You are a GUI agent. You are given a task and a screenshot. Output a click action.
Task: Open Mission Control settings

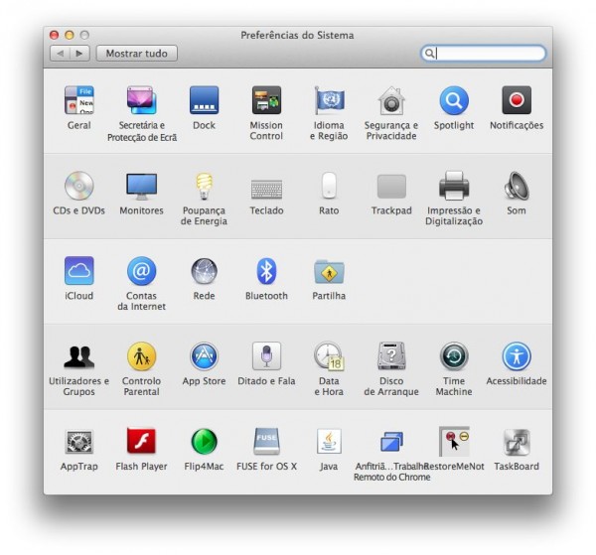(x=266, y=100)
